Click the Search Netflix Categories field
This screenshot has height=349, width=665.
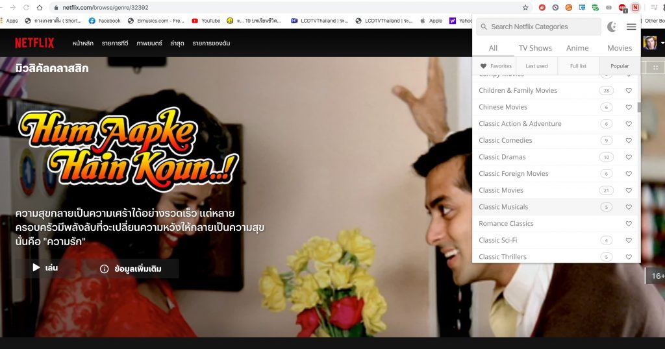pos(538,27)
